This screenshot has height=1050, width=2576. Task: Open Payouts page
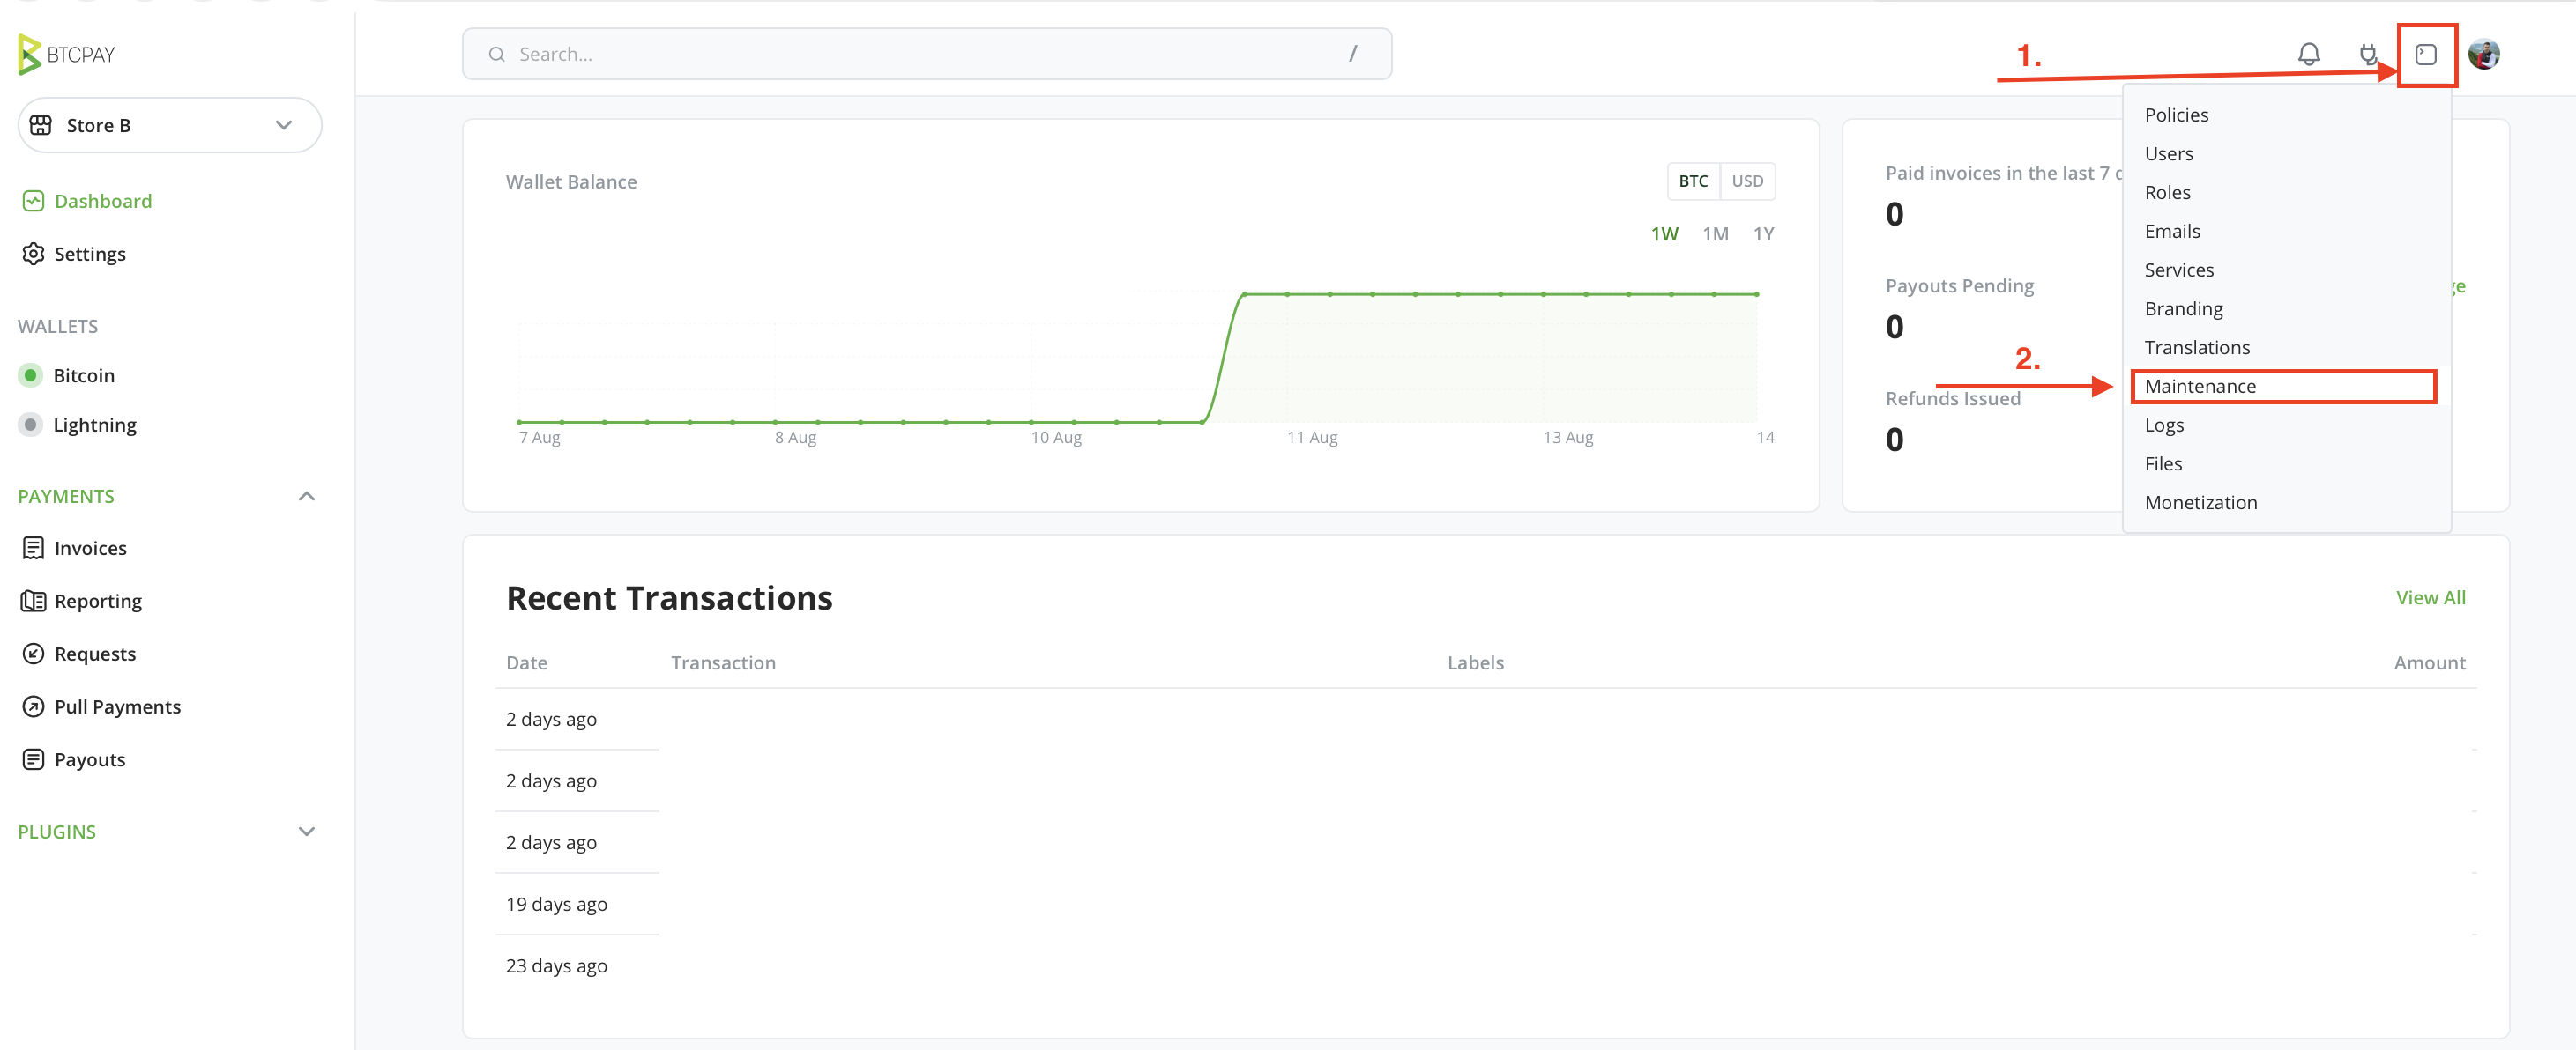tap(90, 759)
